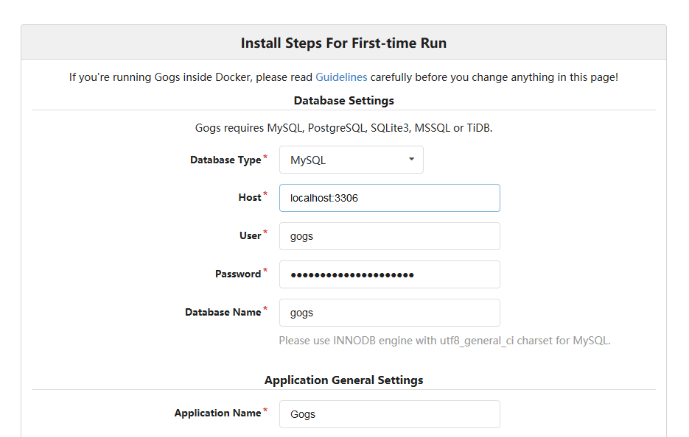Click the User field label
The image size is (689, 437).
(x=250, y=235)
